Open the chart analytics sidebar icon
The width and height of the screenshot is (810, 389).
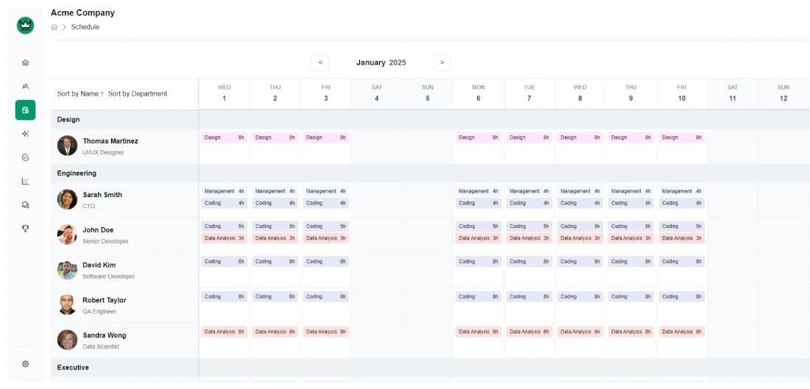25,181
